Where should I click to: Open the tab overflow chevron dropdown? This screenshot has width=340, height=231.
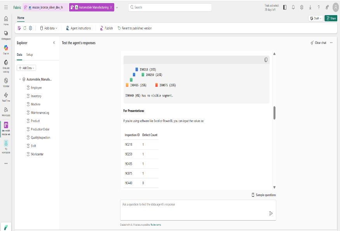[x=117, y=7]
